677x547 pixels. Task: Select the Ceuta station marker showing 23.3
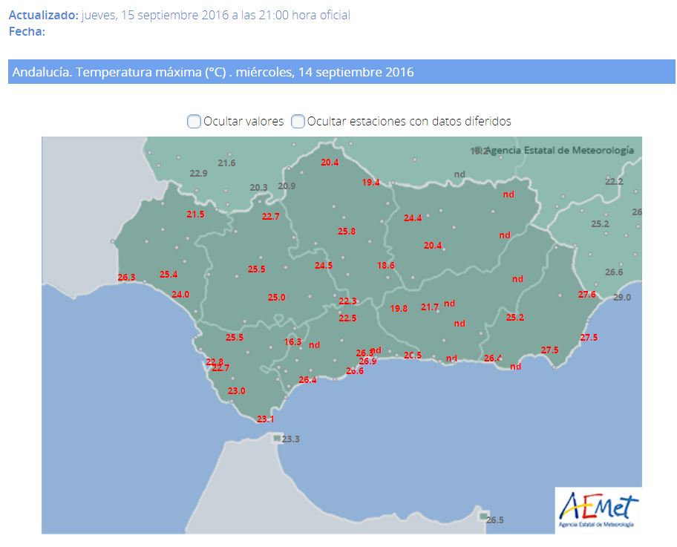click(278, 439)
